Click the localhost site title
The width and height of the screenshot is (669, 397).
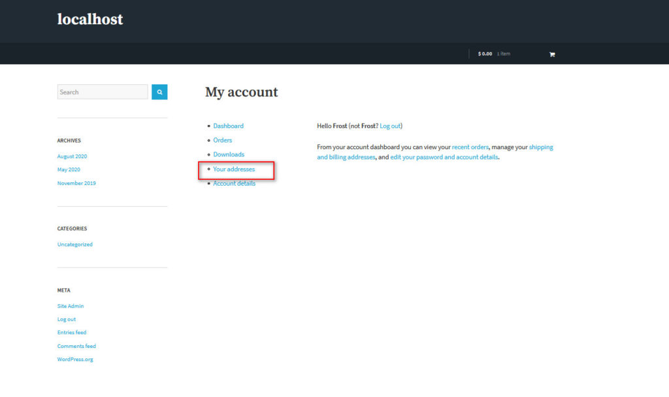[x=90, y=20]
